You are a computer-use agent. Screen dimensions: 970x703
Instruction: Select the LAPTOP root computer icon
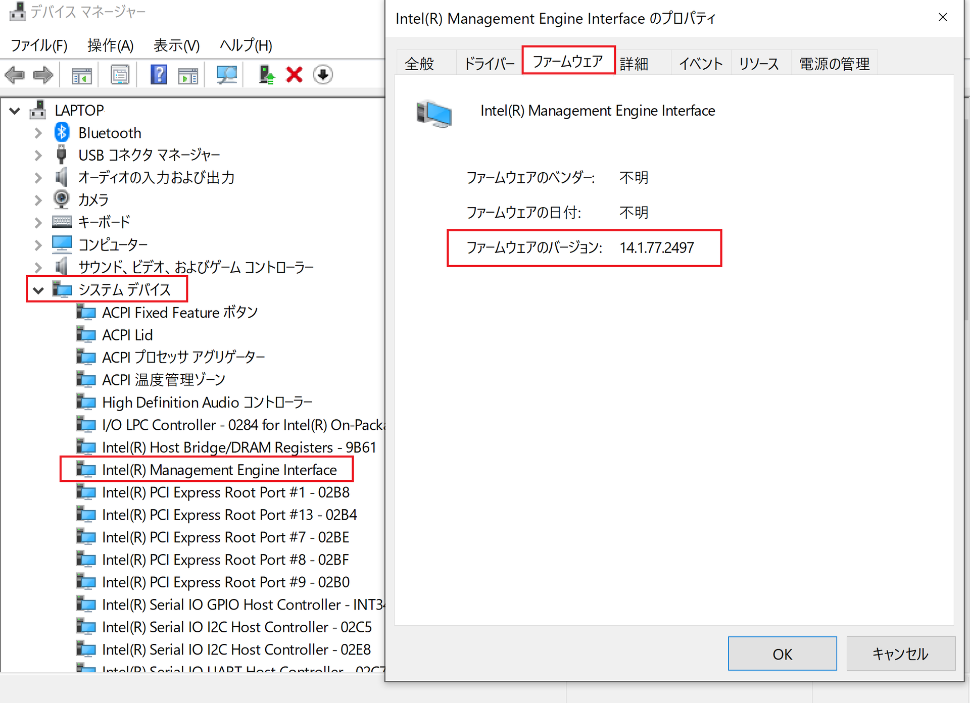pos(38,110)
